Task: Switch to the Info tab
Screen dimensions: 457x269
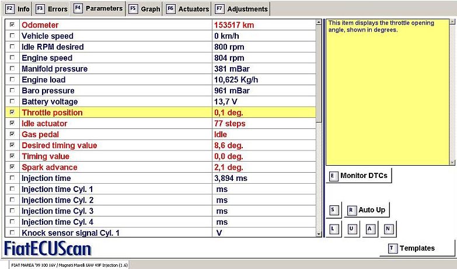Action: click(x=17, y=9)
